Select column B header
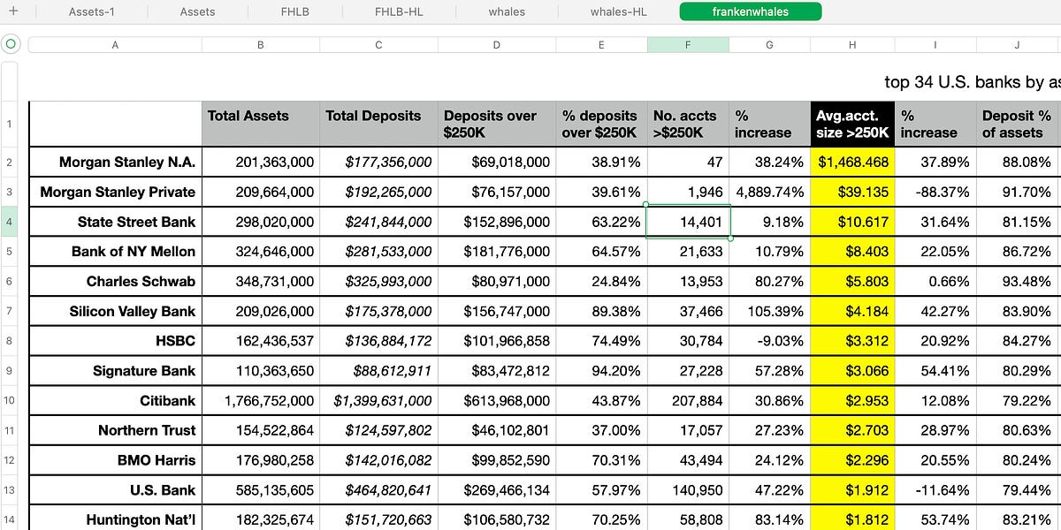This screenshot has width=1061, height=530. 260,44
